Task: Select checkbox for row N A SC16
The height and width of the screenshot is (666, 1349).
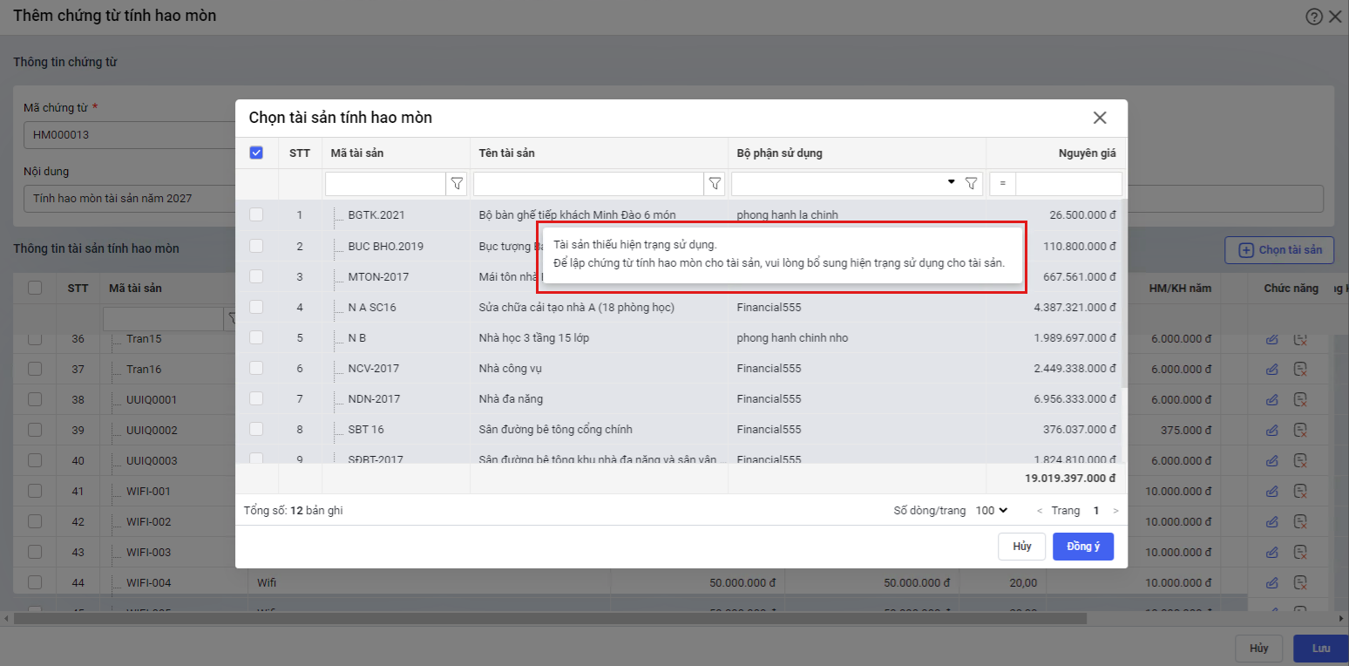Action: click(256, 307)
